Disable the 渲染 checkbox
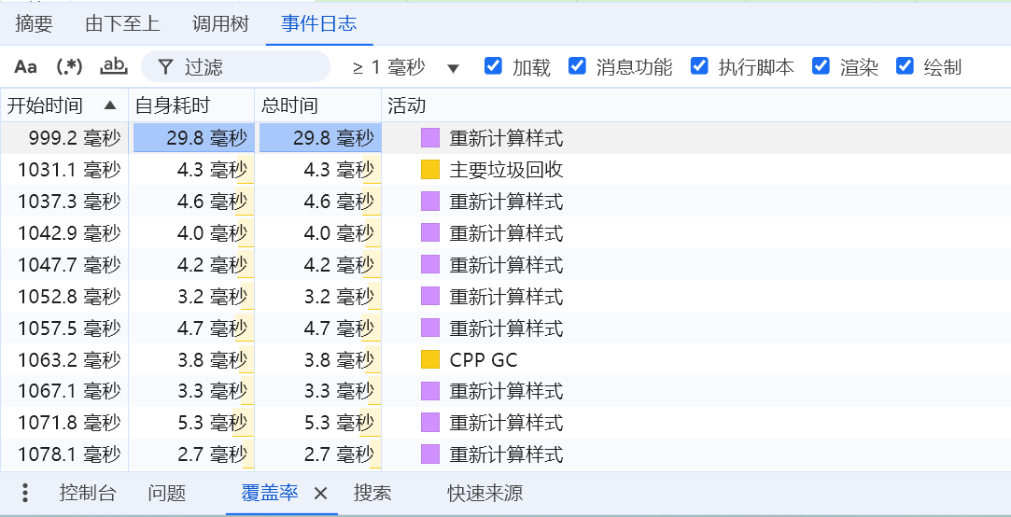The width and height of the screenshot is (1011, 517). pos(821,66)
